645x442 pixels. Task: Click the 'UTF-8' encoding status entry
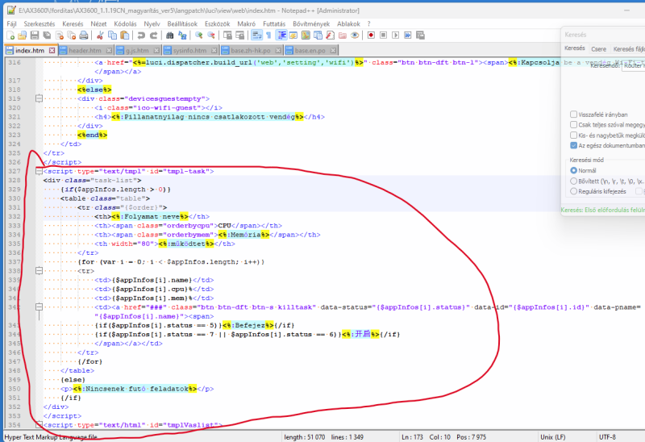(x=607, y=437)
